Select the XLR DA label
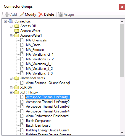 (x=26, y=88)
